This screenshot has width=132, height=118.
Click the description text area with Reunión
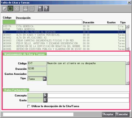click(86, 73)
